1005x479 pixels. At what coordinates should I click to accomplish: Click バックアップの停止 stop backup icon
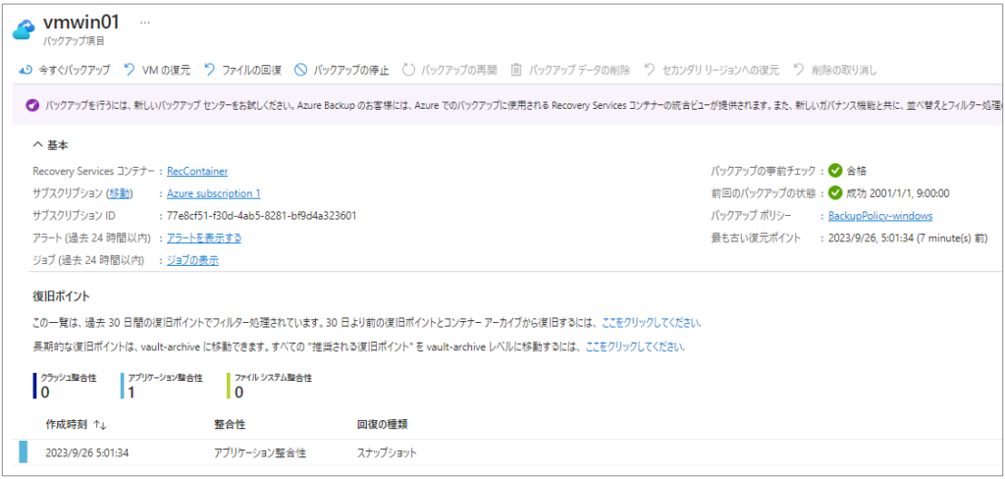(300, 70)
